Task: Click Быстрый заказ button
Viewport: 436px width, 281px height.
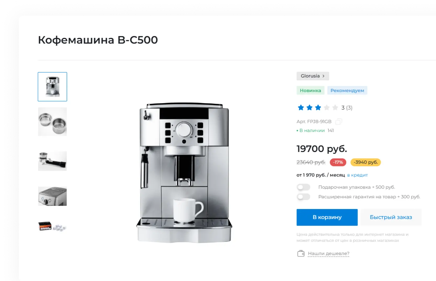Action: click(x=391, y=217)
